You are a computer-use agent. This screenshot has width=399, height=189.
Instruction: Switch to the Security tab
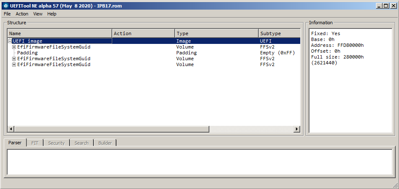pyautogui.click(x=57, y=143)
